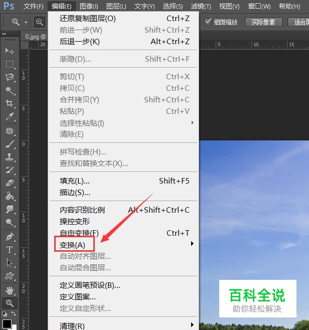Open the foreground color black swatch
Viewport: 309px width, 330px height.
pyautogui.click(x=7, y=324)
